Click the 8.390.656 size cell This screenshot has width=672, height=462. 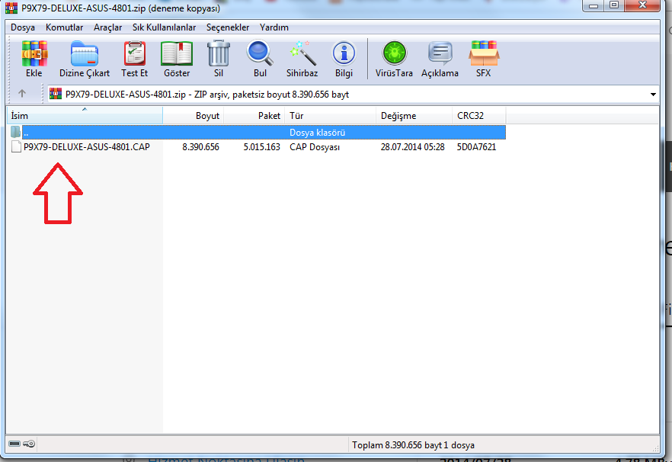[200, 147]
